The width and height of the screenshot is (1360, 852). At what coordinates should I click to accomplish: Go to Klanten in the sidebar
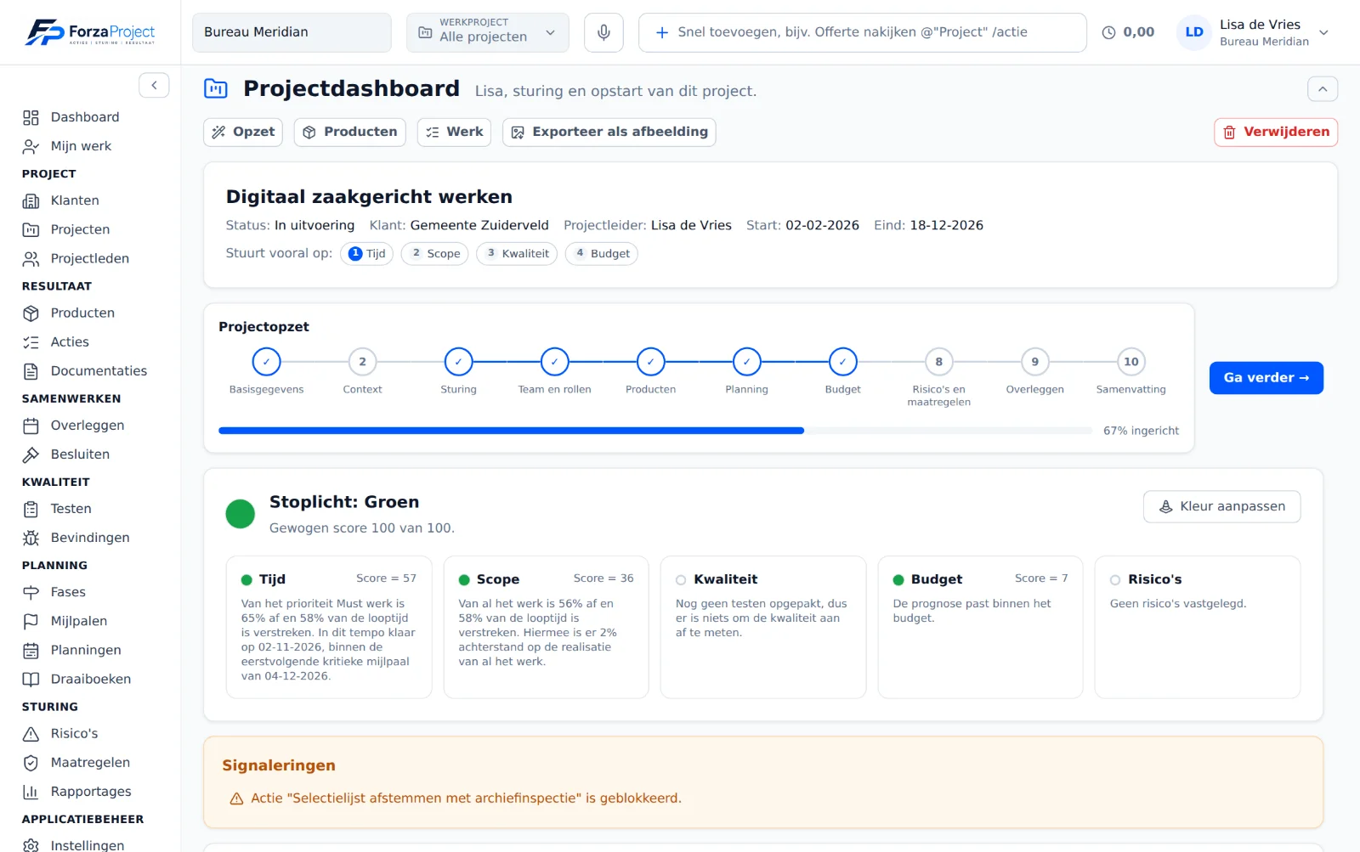click(75, 200)
